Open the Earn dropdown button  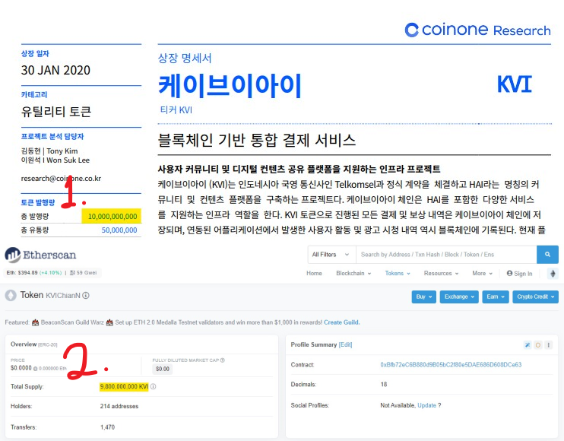(x=496, y=297)
